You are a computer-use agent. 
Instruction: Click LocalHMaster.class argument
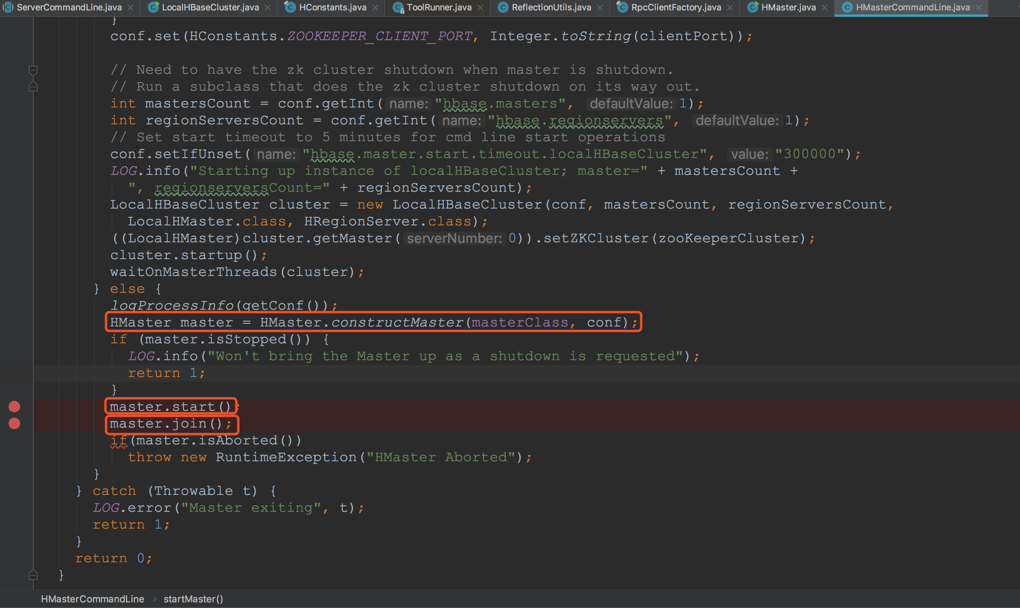tap(207, 221)
